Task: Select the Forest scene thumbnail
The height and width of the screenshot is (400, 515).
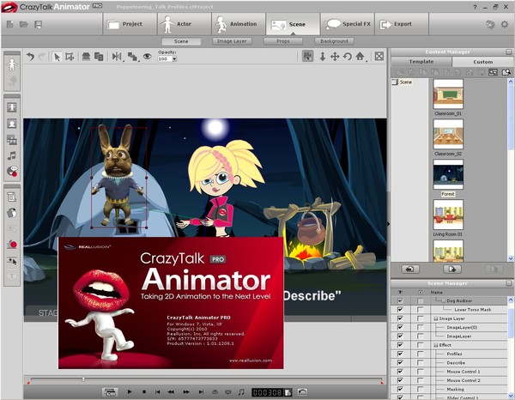Action: [448, 175]
